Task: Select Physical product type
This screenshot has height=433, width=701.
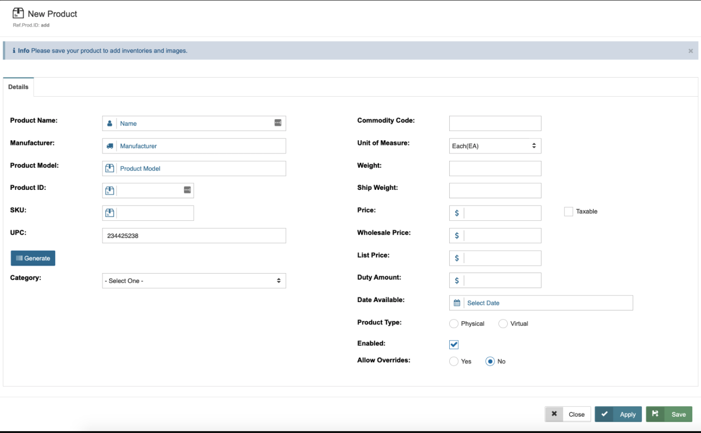Action: pyautogui.click(x=454, y=324)
